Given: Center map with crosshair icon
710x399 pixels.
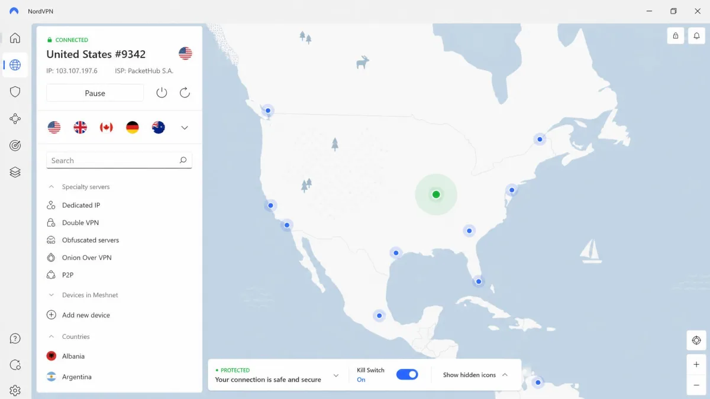Looking at the screenshot, I should click(x=696, y=340).
